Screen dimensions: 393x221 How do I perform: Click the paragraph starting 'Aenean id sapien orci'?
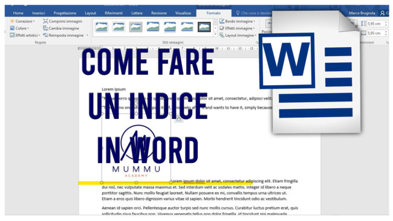coord(200,211)
